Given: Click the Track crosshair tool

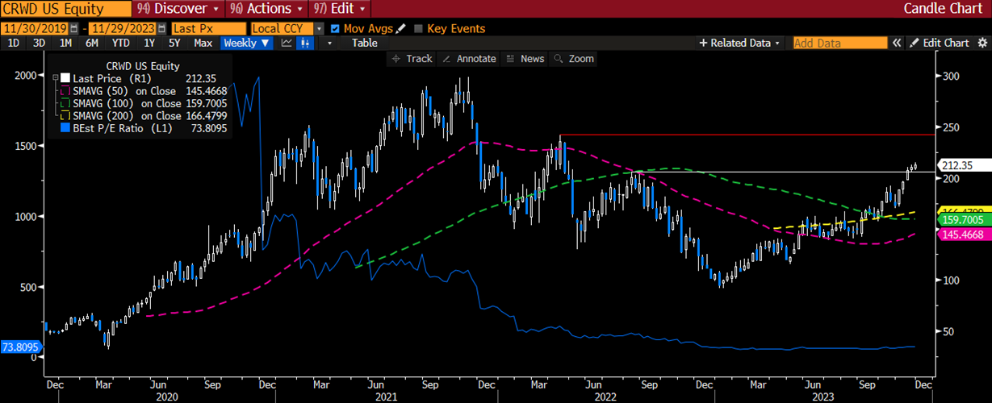Looking at the screenshot, I should (x=412, y=59).
